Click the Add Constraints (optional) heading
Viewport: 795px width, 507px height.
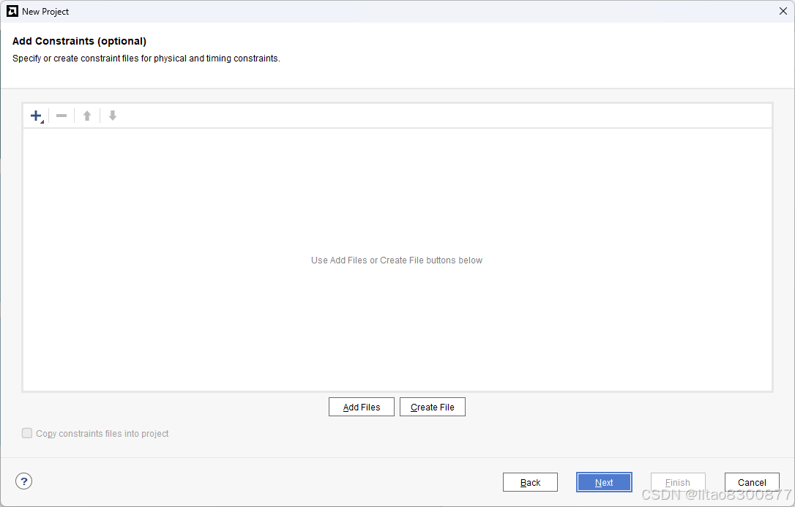pyautogui.click(x=79, y=41)
